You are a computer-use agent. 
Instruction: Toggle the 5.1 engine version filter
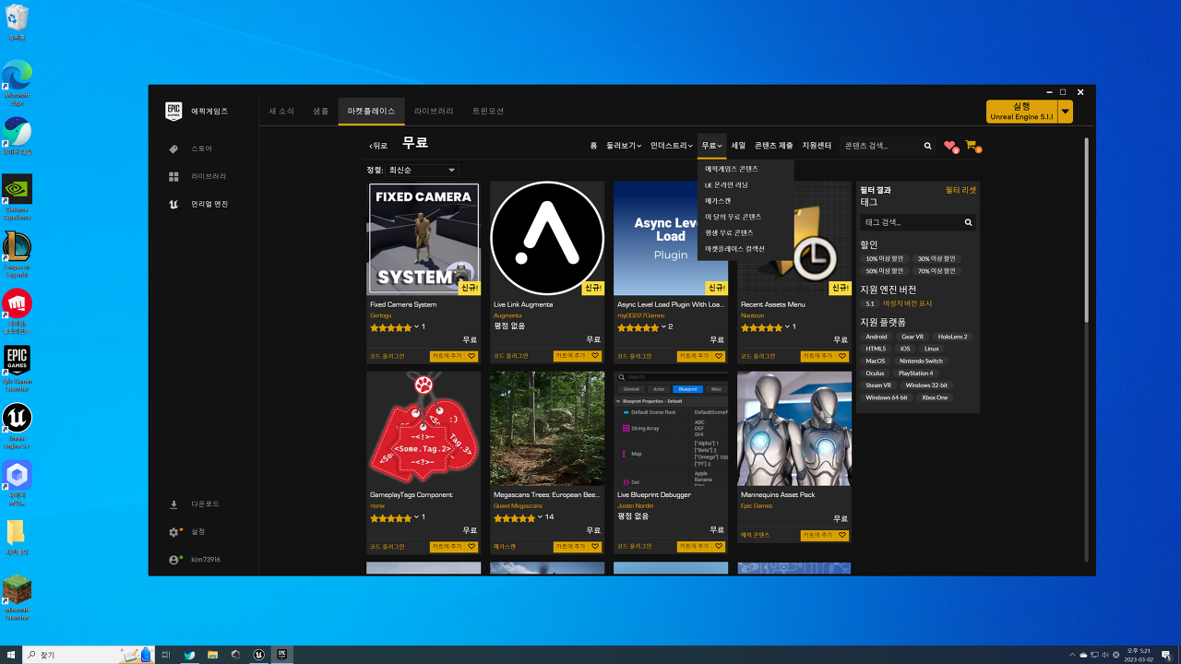(870, 303)
